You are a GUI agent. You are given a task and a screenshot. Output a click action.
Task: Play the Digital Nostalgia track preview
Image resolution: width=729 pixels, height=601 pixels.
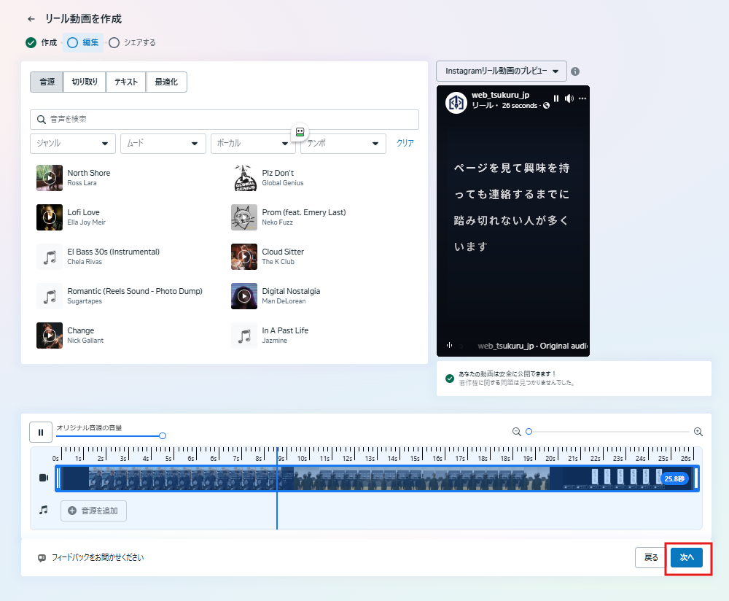[244, 296]
